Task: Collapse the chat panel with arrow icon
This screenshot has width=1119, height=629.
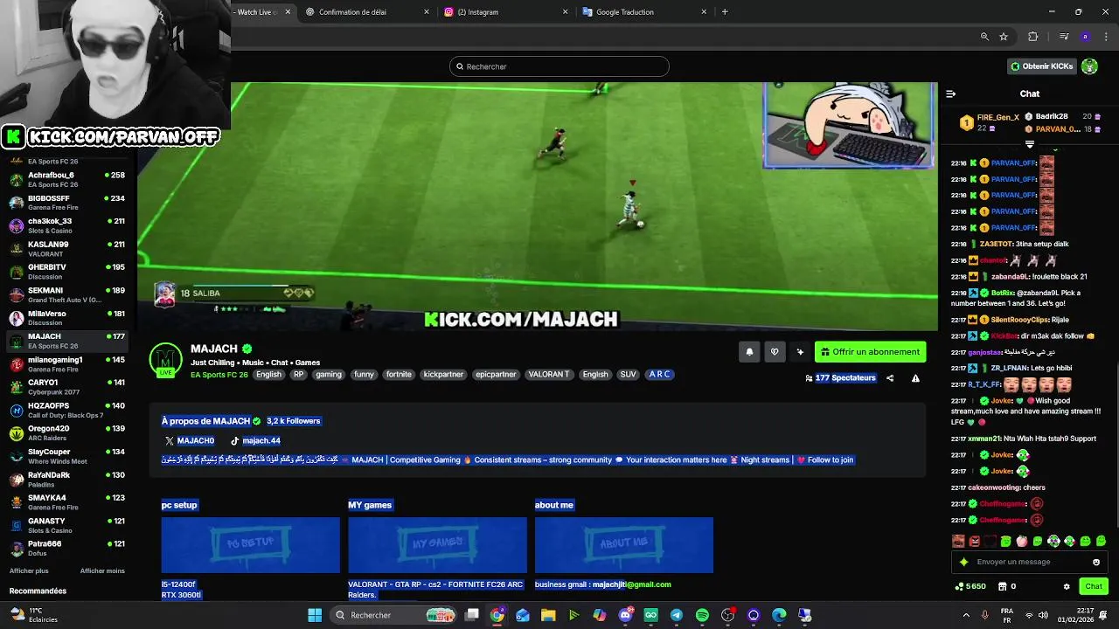Action: coord(951,93)
